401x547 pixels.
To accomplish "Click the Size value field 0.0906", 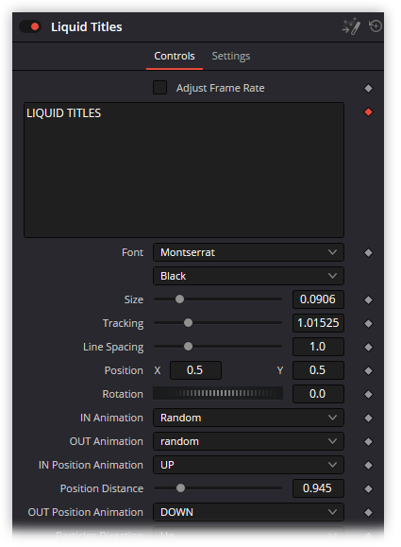I will pos(318,299).
